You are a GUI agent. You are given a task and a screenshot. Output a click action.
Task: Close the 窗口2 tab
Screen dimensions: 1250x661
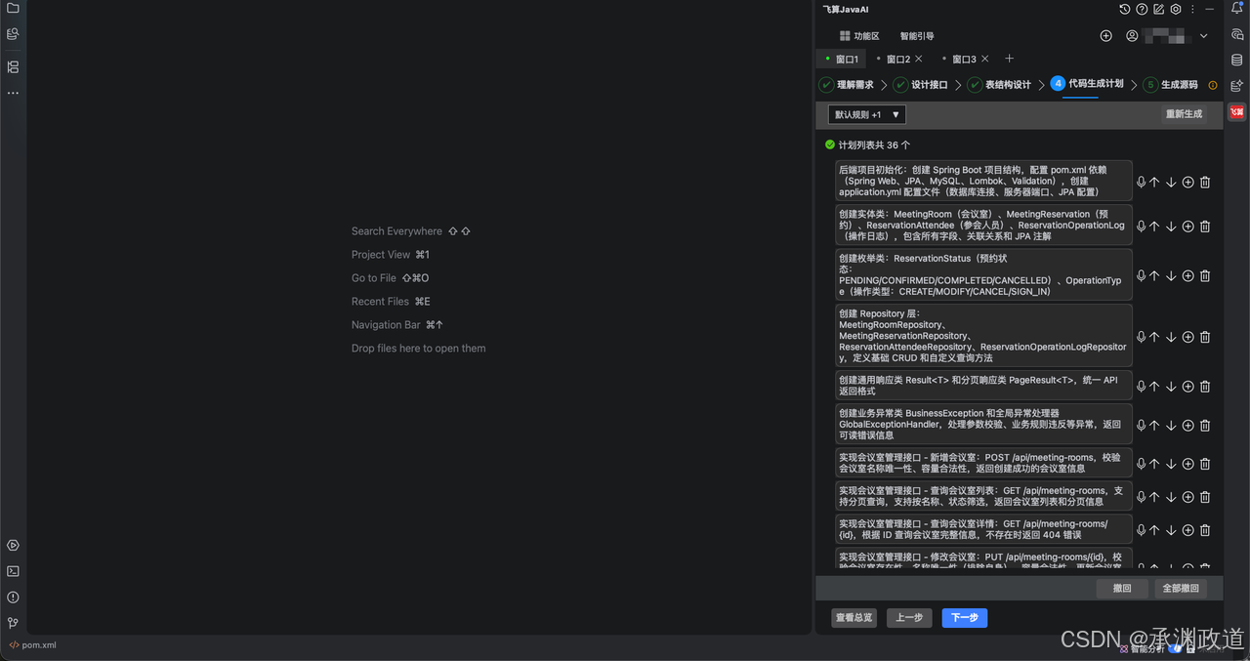tap(918, 60)
